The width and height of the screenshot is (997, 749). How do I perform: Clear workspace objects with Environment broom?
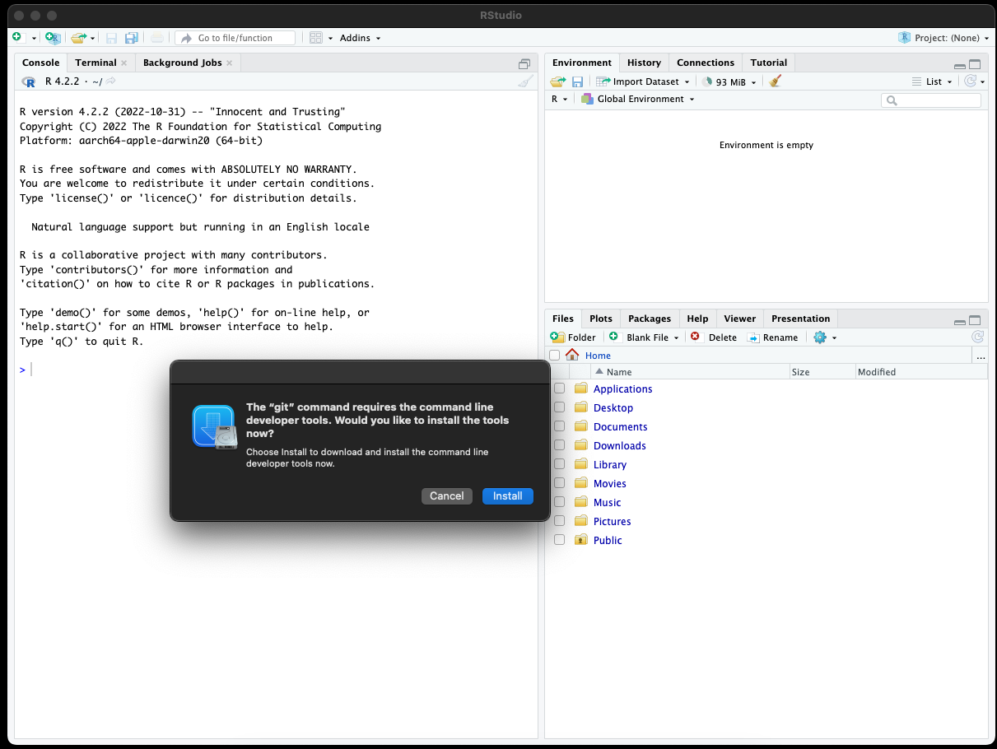click(775, 81)
